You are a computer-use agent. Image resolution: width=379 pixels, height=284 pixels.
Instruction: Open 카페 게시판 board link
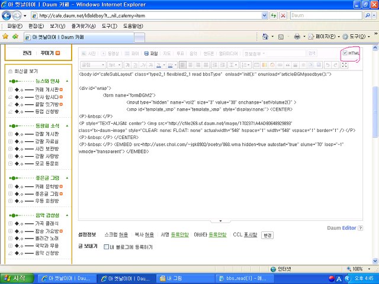(47, 89)
